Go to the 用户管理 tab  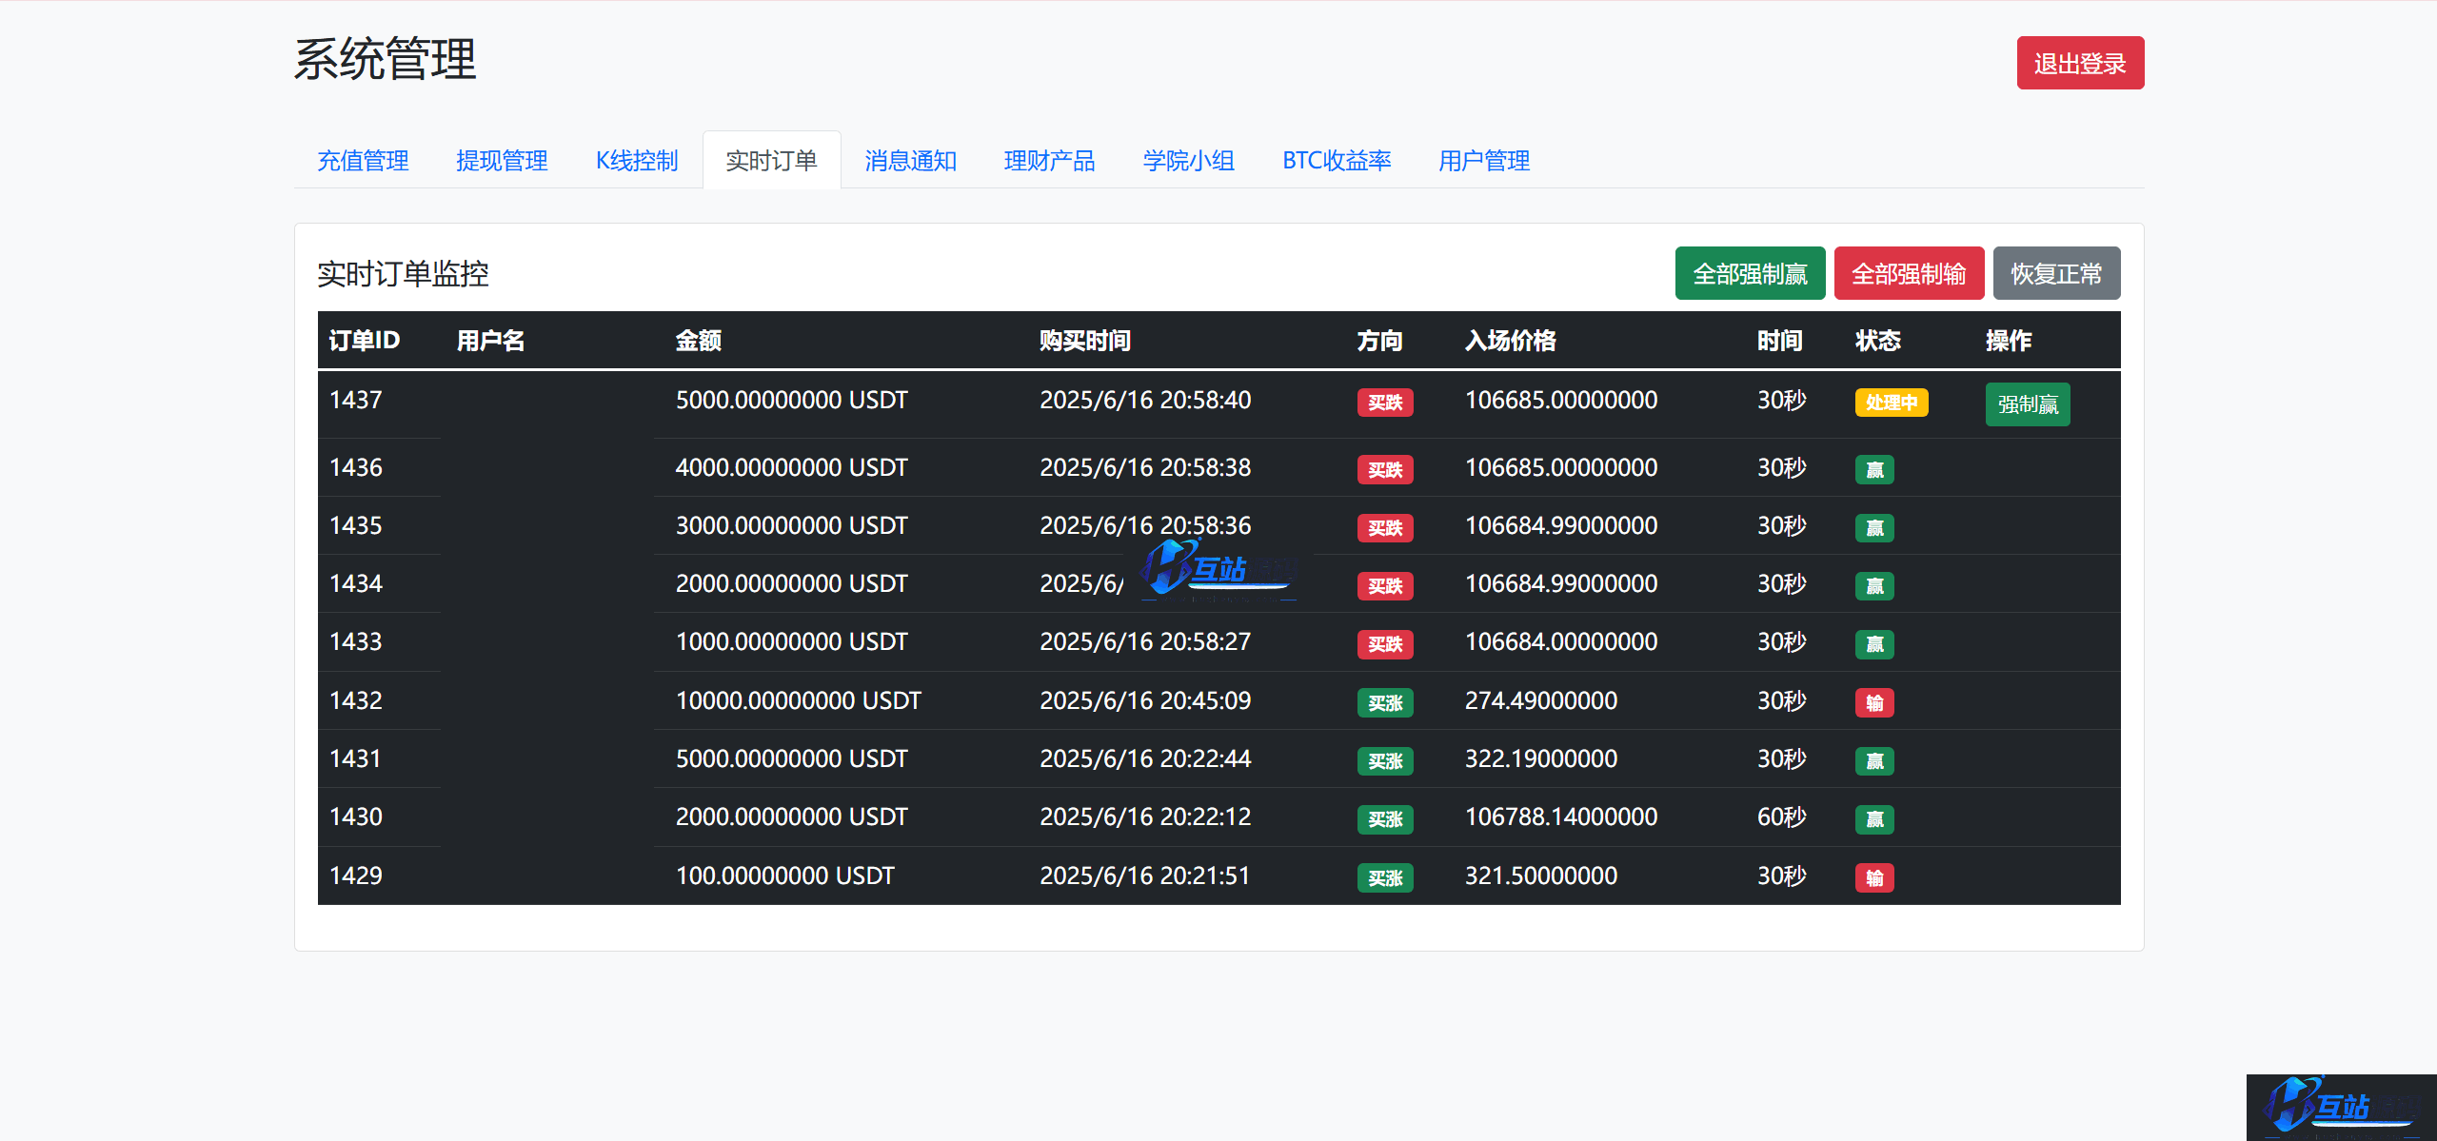(x=1484, y=160)
